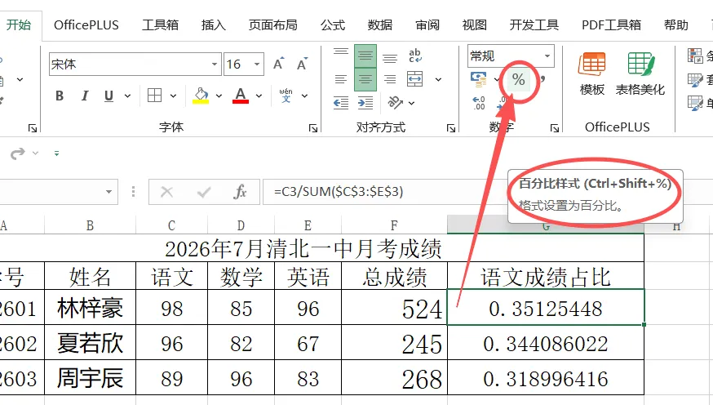Open fill color dropdown arrow
Viewport: 713px width, 405px height.
point(219,96)
